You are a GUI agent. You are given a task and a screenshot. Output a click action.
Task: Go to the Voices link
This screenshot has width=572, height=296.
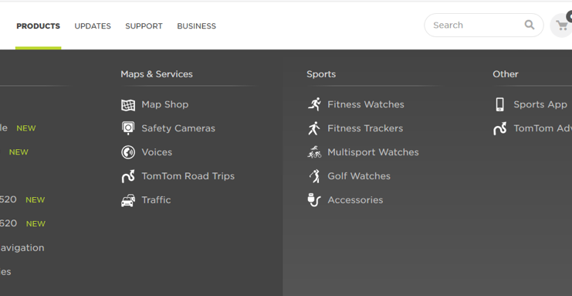(157, 152)
